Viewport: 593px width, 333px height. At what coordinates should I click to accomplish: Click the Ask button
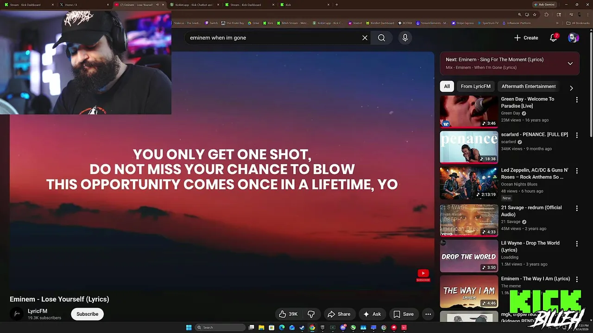pyautogui.click(x=372, y=314)
